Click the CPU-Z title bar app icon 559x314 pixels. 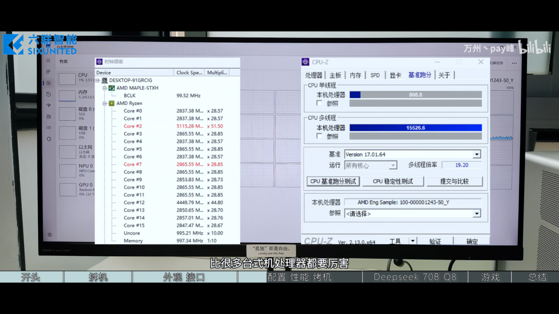click(306, 62)
